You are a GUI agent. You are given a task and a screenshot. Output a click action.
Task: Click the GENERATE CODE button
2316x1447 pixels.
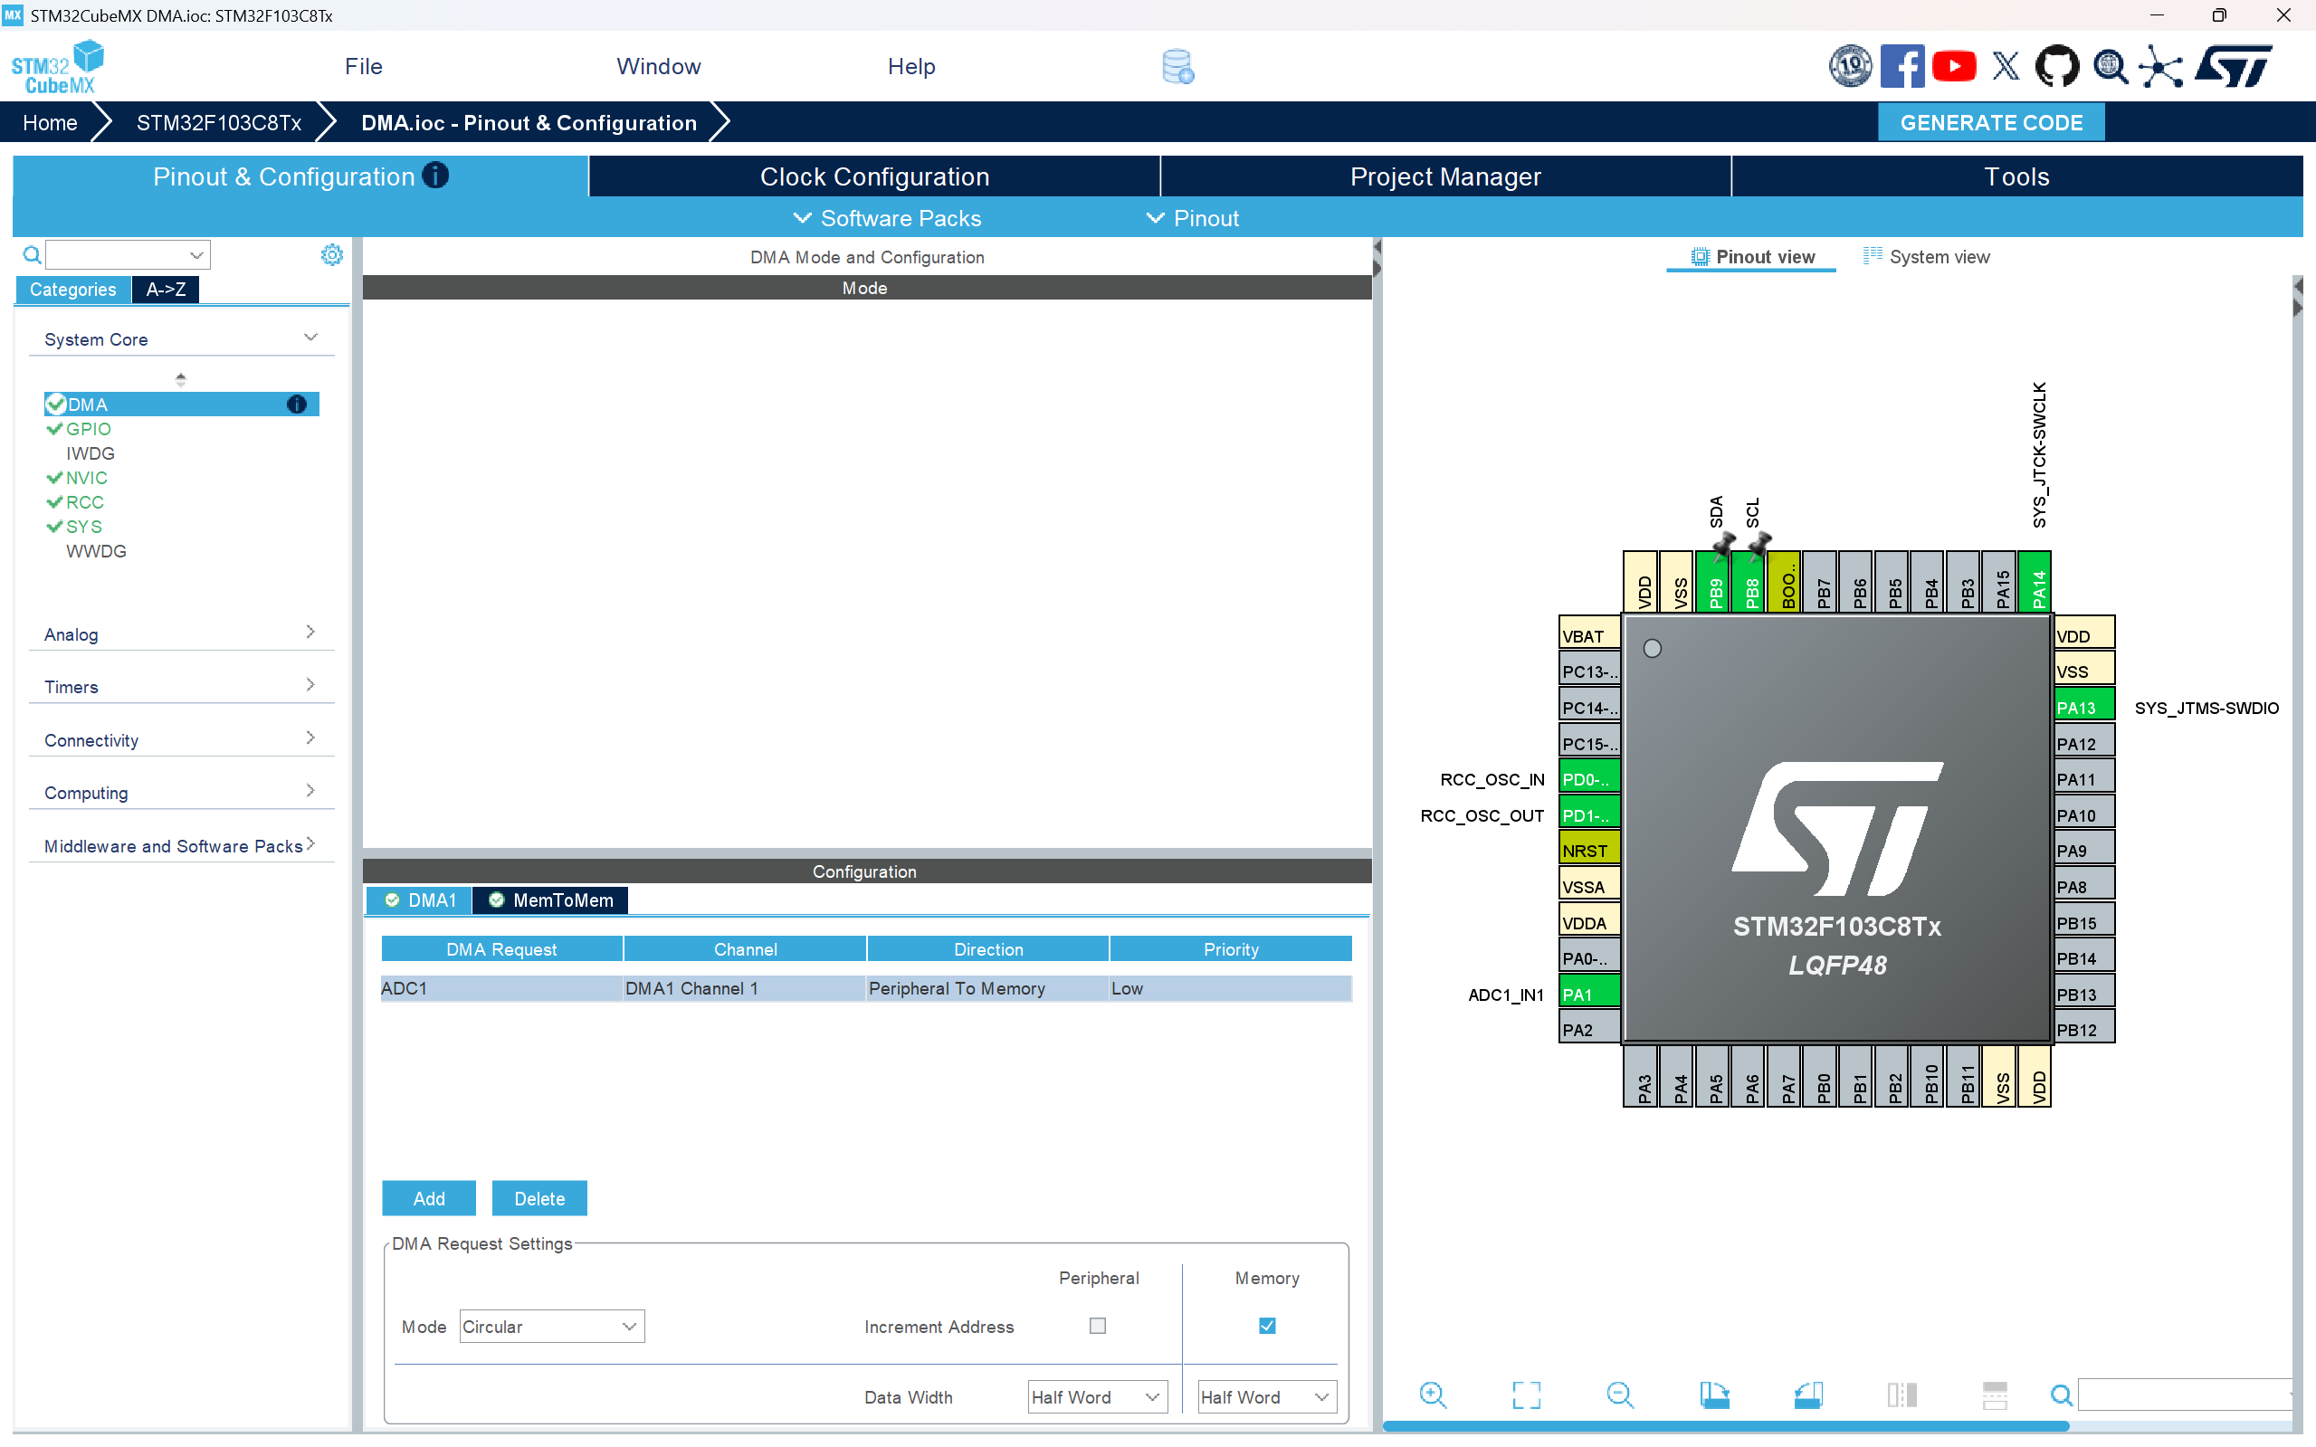point(1990,122)
